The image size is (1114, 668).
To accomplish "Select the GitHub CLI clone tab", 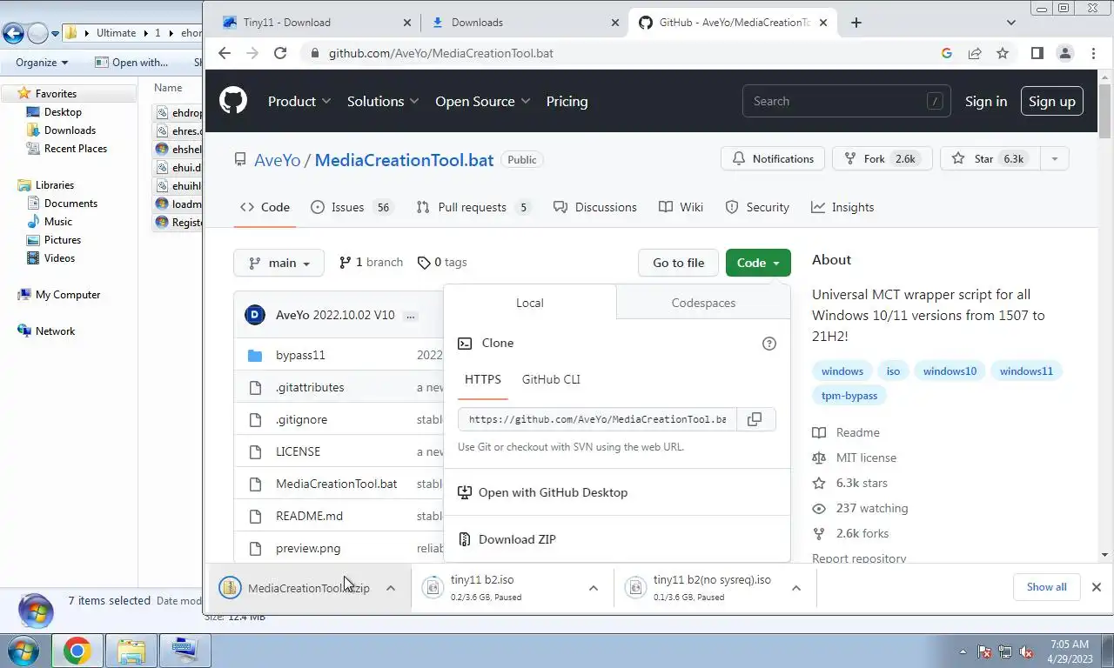I will point(551,379).
